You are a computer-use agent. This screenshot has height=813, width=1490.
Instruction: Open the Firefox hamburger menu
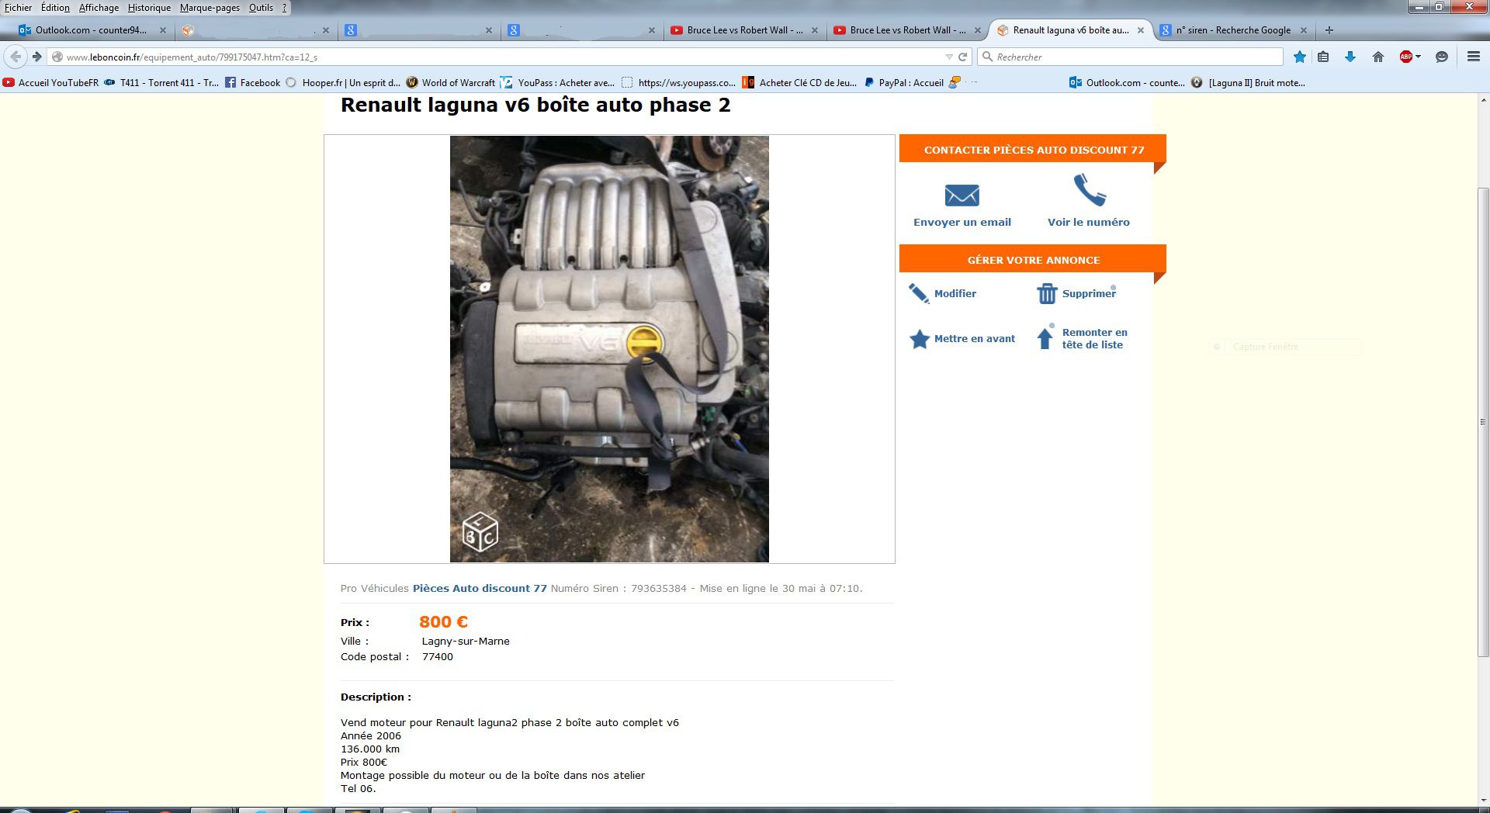(x=1474, y=57)
